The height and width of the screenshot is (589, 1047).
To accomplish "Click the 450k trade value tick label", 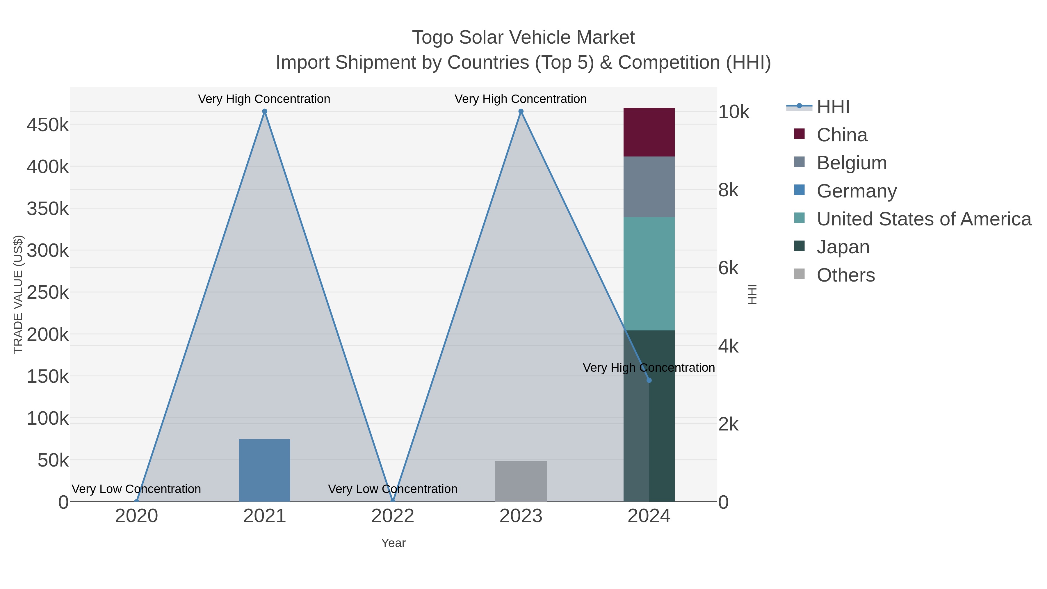I will [48, 125].
